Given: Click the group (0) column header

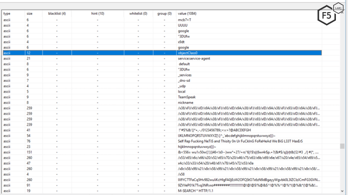Looking at the screenshot, I should pyautogui.click(x=165, y=14).
